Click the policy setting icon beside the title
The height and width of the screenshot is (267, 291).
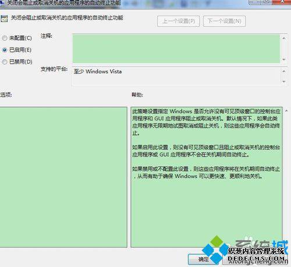tap(4, 19)
